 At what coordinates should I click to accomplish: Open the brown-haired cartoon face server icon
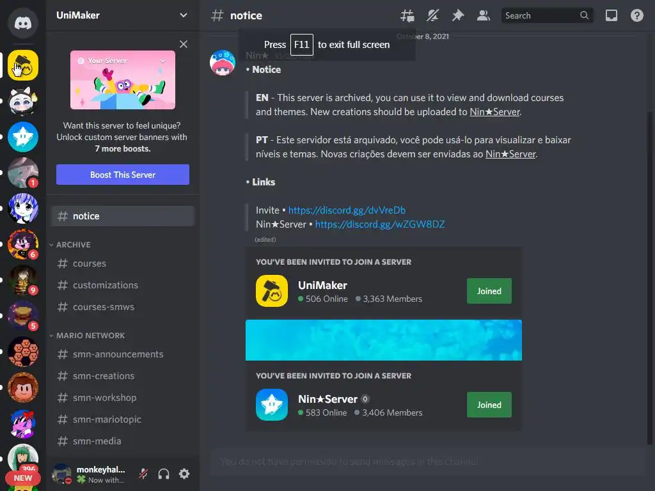pos(23,388)
